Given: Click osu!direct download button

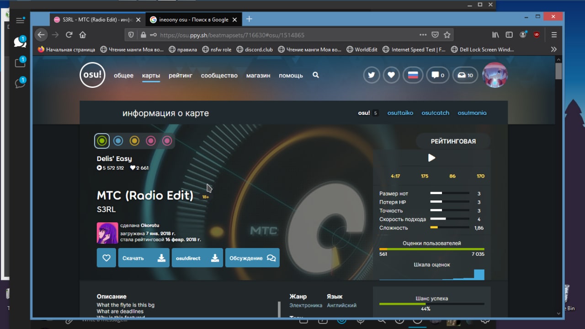Looking at the screenshot, I should (x=197, y=258).
